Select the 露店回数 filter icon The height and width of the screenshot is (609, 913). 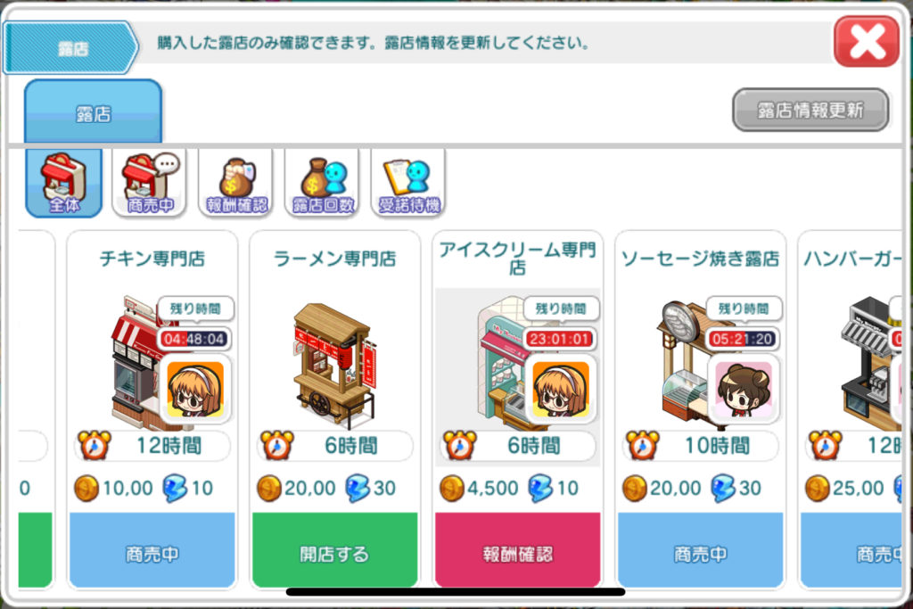point(322,182)
